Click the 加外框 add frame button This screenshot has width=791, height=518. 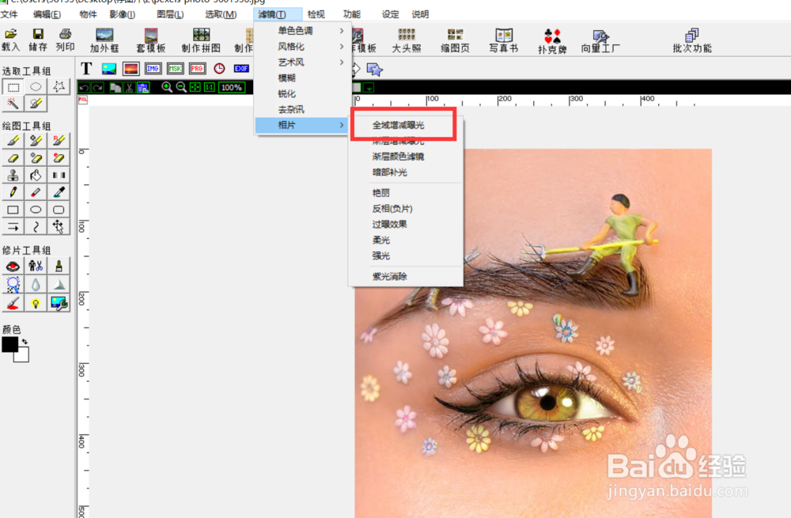coord(104,40)
